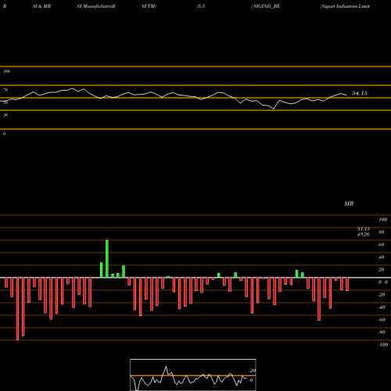Click the "(5,5" parameter text in the header

point(201,6)
